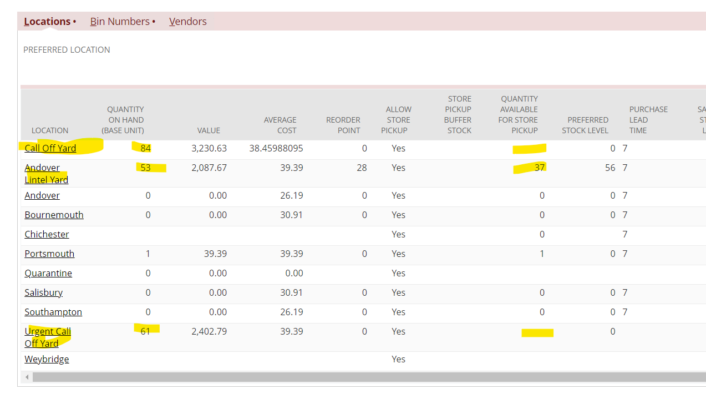The height and width of the screenshot is (394, 706).
Task: Click the Quantity On Hand column header
Action: pos(123,120)
